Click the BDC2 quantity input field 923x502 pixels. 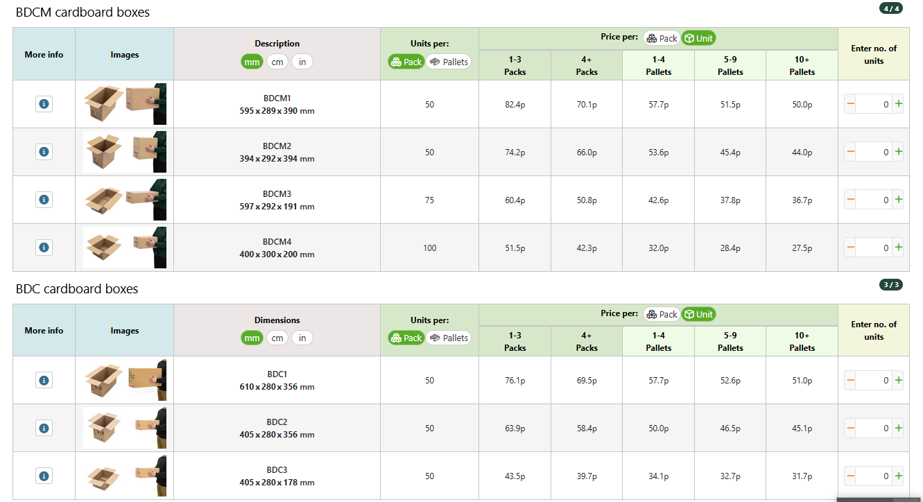pyautogui.click(x=874, y=428)
